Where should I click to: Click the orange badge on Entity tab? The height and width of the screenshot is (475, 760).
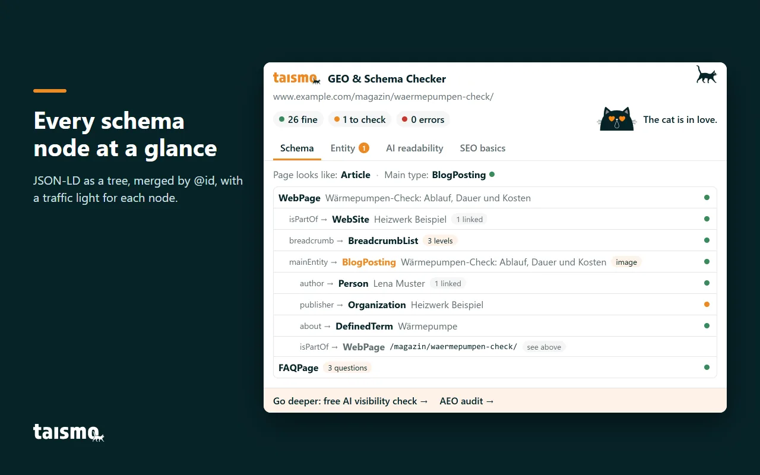[x=364, y=148]
